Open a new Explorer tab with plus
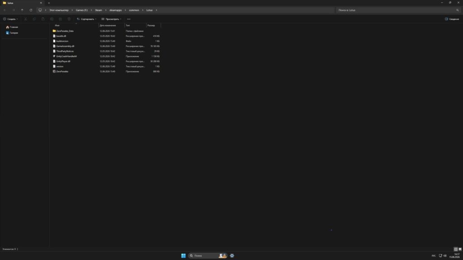 [x=49, y=3]
